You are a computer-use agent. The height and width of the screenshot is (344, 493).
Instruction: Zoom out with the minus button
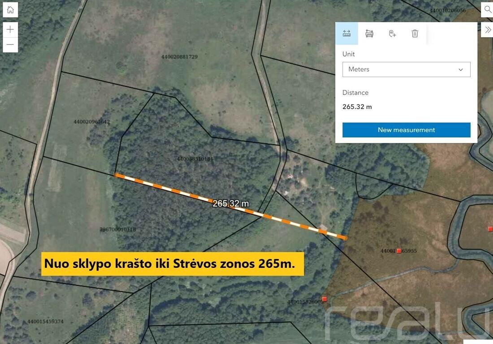pyautogui.click(x=10, y=45)
